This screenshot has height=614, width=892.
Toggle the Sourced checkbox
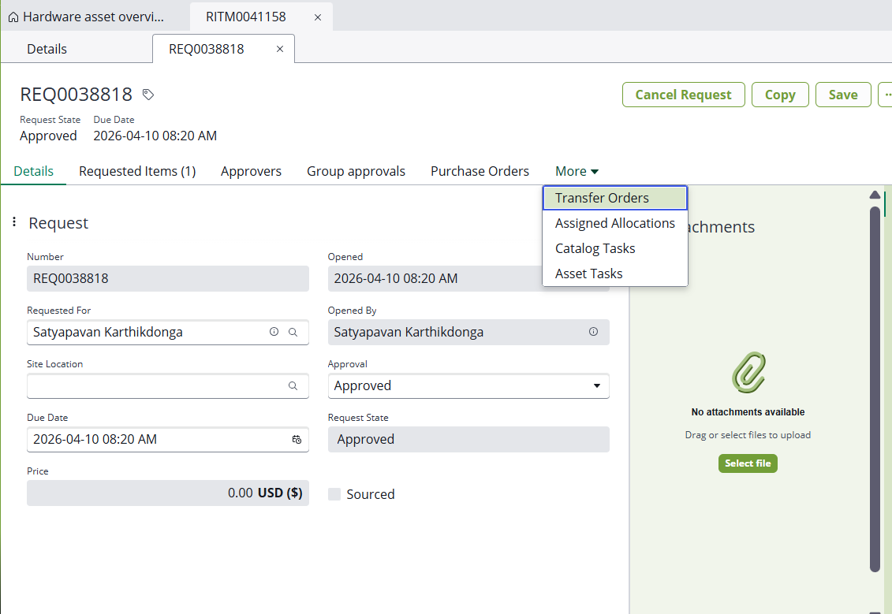point(334,494)
